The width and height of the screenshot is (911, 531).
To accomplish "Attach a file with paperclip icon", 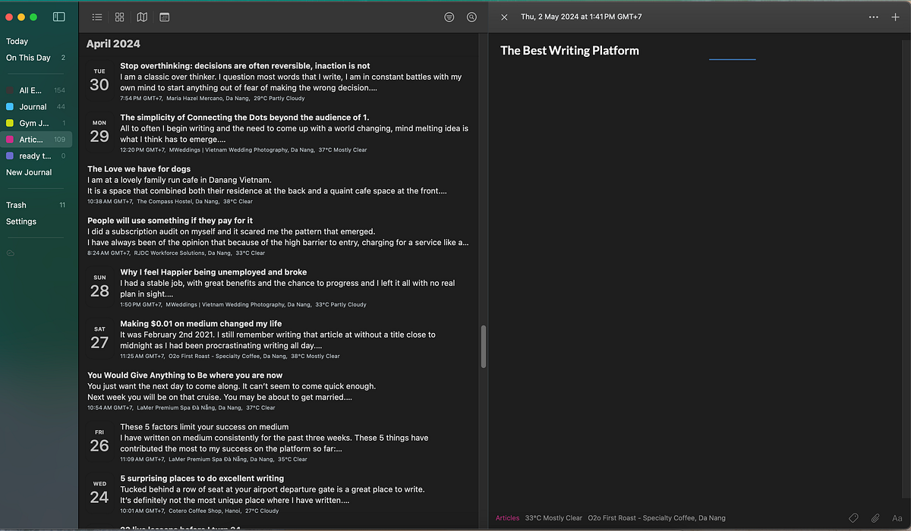I will click(x=875, y=518).
